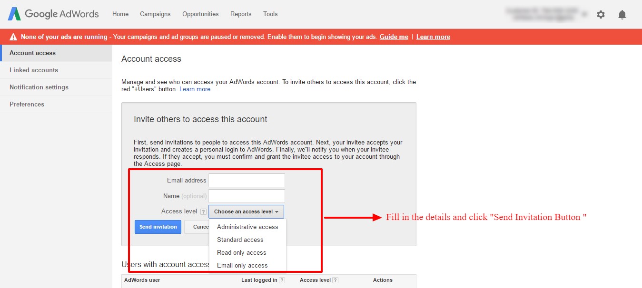Open the Tools menu
This screenshot has width=642, height=288.
(270, 14)
